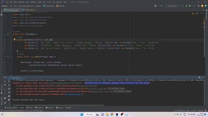The image size is (208, 117).
Task: Rerun StreamDemo in the Run panel
Action: coord(5,81)
